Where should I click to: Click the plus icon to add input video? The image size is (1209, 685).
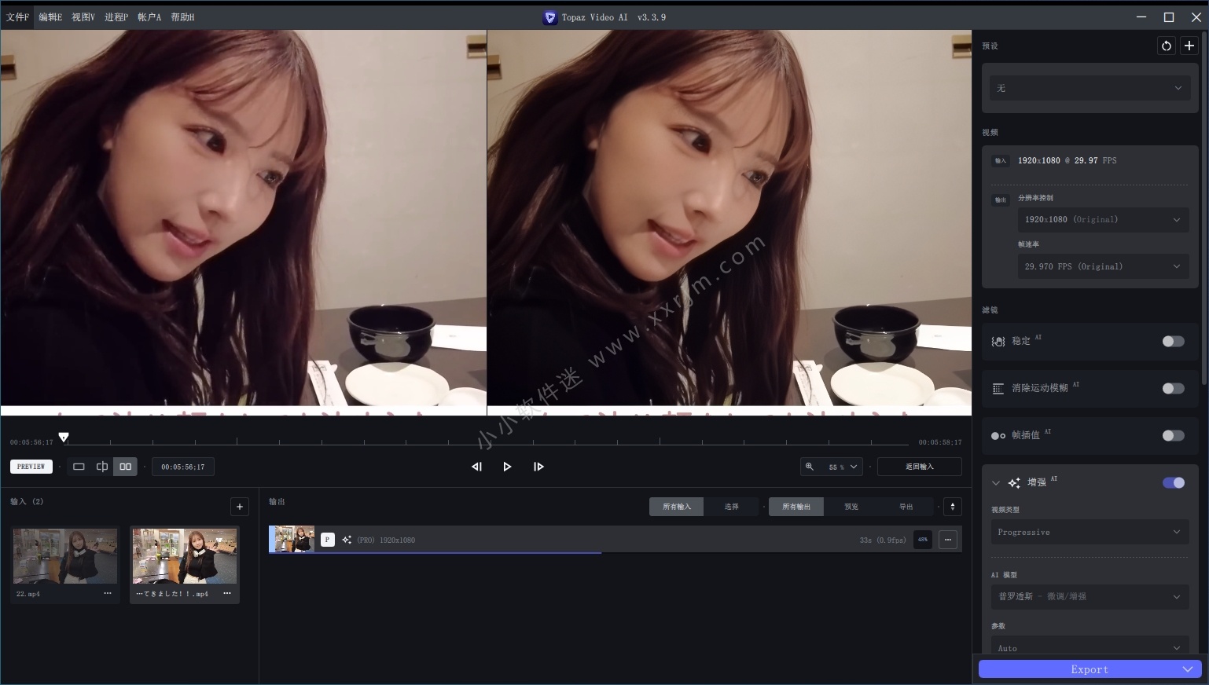pyautogui.click(x=239, y=507)
